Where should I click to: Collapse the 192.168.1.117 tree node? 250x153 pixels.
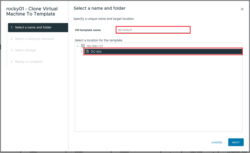pos(78,46)
